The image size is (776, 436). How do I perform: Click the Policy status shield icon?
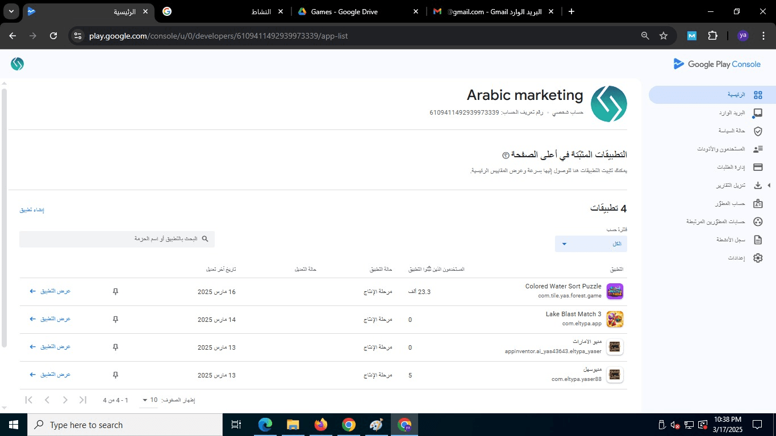[757, 131]
